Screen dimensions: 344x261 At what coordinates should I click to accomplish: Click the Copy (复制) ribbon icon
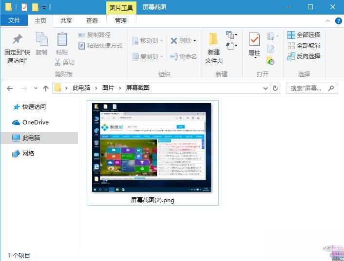pyautogui.click(x=41, y=39)
